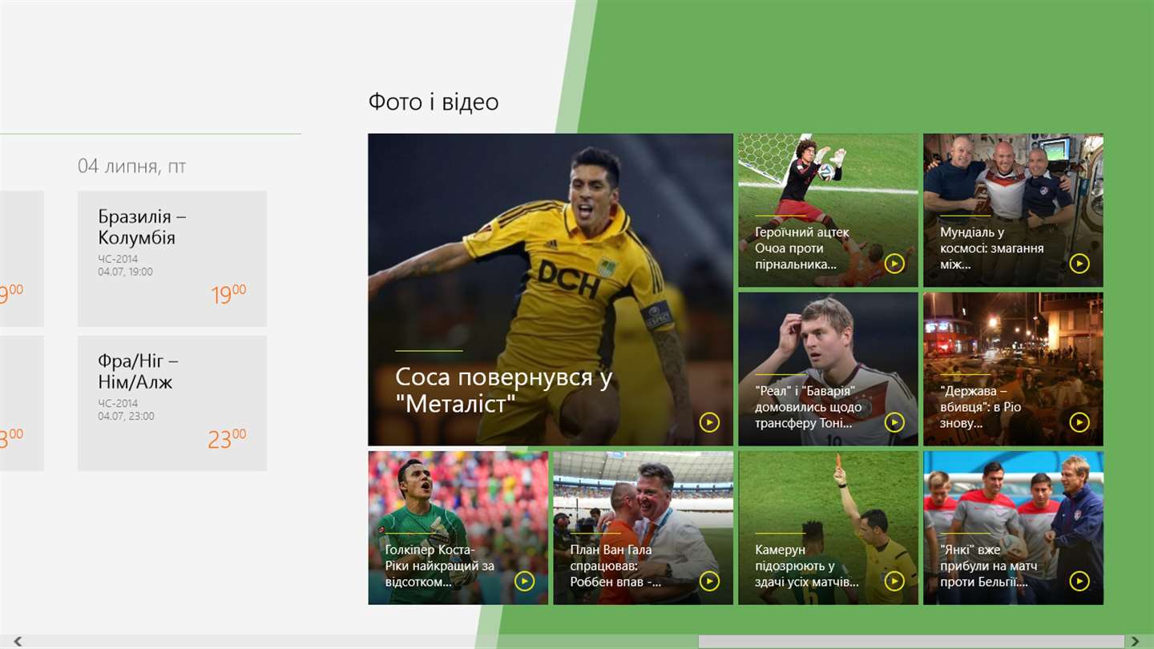Click play icon on "Держава – вбивця" tile
The width and height of the screenshot is (1154, 649).
pos(1079,422)
